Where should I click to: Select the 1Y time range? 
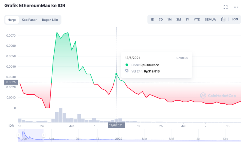coord(187,20)
